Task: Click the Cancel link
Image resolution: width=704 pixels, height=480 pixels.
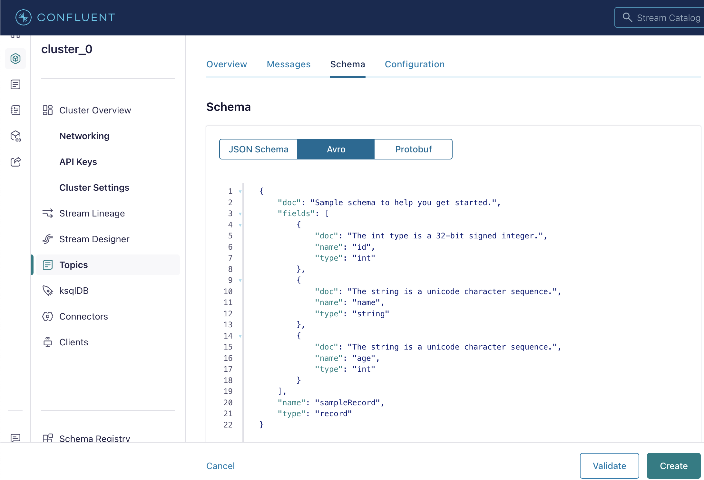Action: 220,466
